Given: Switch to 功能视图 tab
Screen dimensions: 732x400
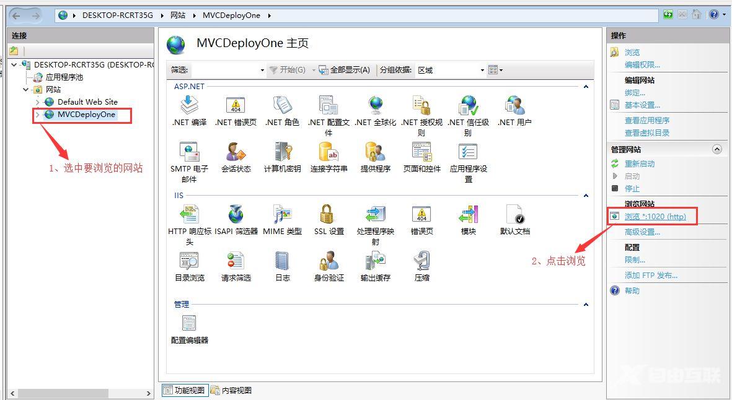Looking at the screenshot, I should (x=185, y=391).
